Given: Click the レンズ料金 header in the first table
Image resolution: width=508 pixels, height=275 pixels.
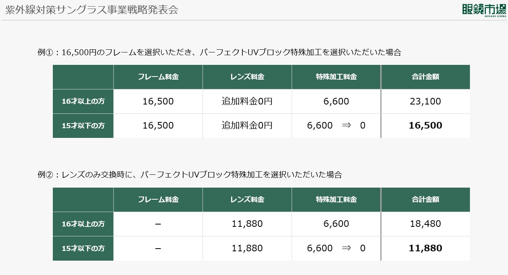Looking at the screenshot, I should point(247,77).
